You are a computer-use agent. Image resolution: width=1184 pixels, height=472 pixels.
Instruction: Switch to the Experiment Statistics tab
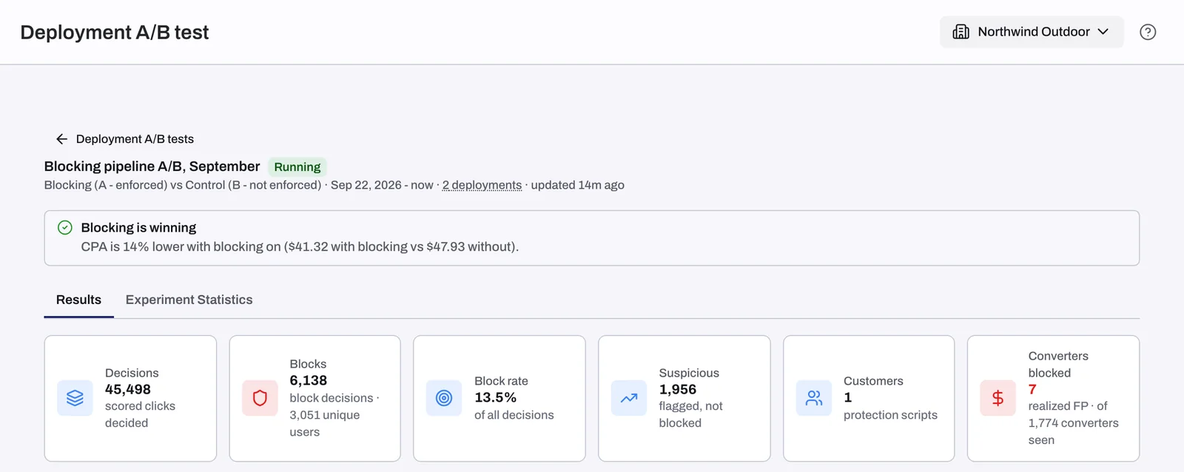pos(189,300)
